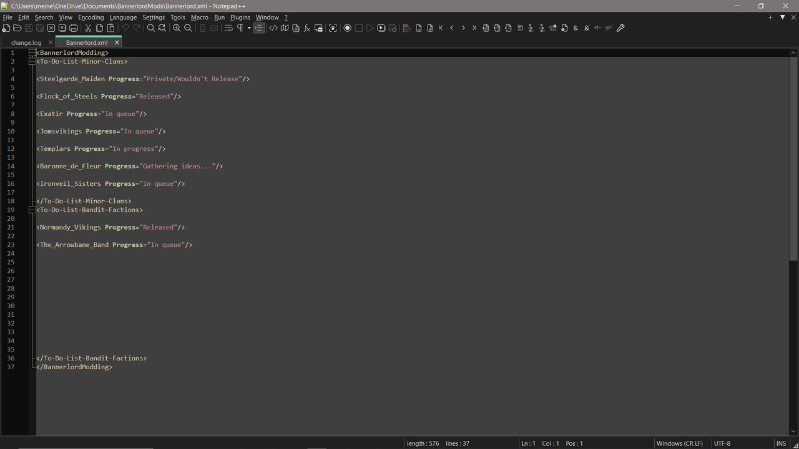Cut selection using the scissors icon
The image size is (799, 449).
point(88,28)
